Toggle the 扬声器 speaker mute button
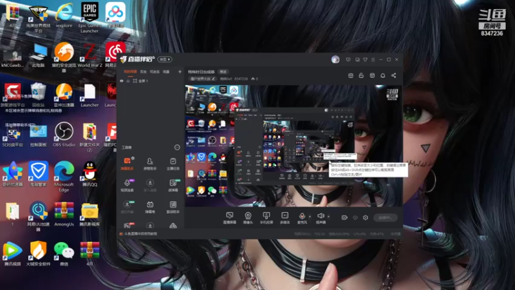The height and width of the screenshot is (290, 515). tap(321, 217)
